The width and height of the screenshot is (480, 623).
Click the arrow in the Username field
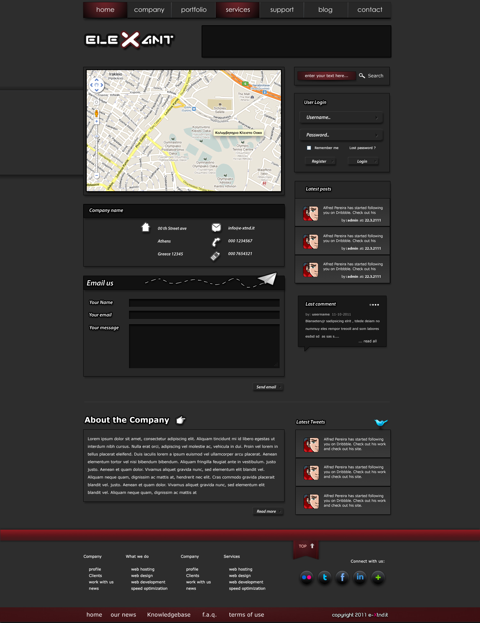point(377,118)
